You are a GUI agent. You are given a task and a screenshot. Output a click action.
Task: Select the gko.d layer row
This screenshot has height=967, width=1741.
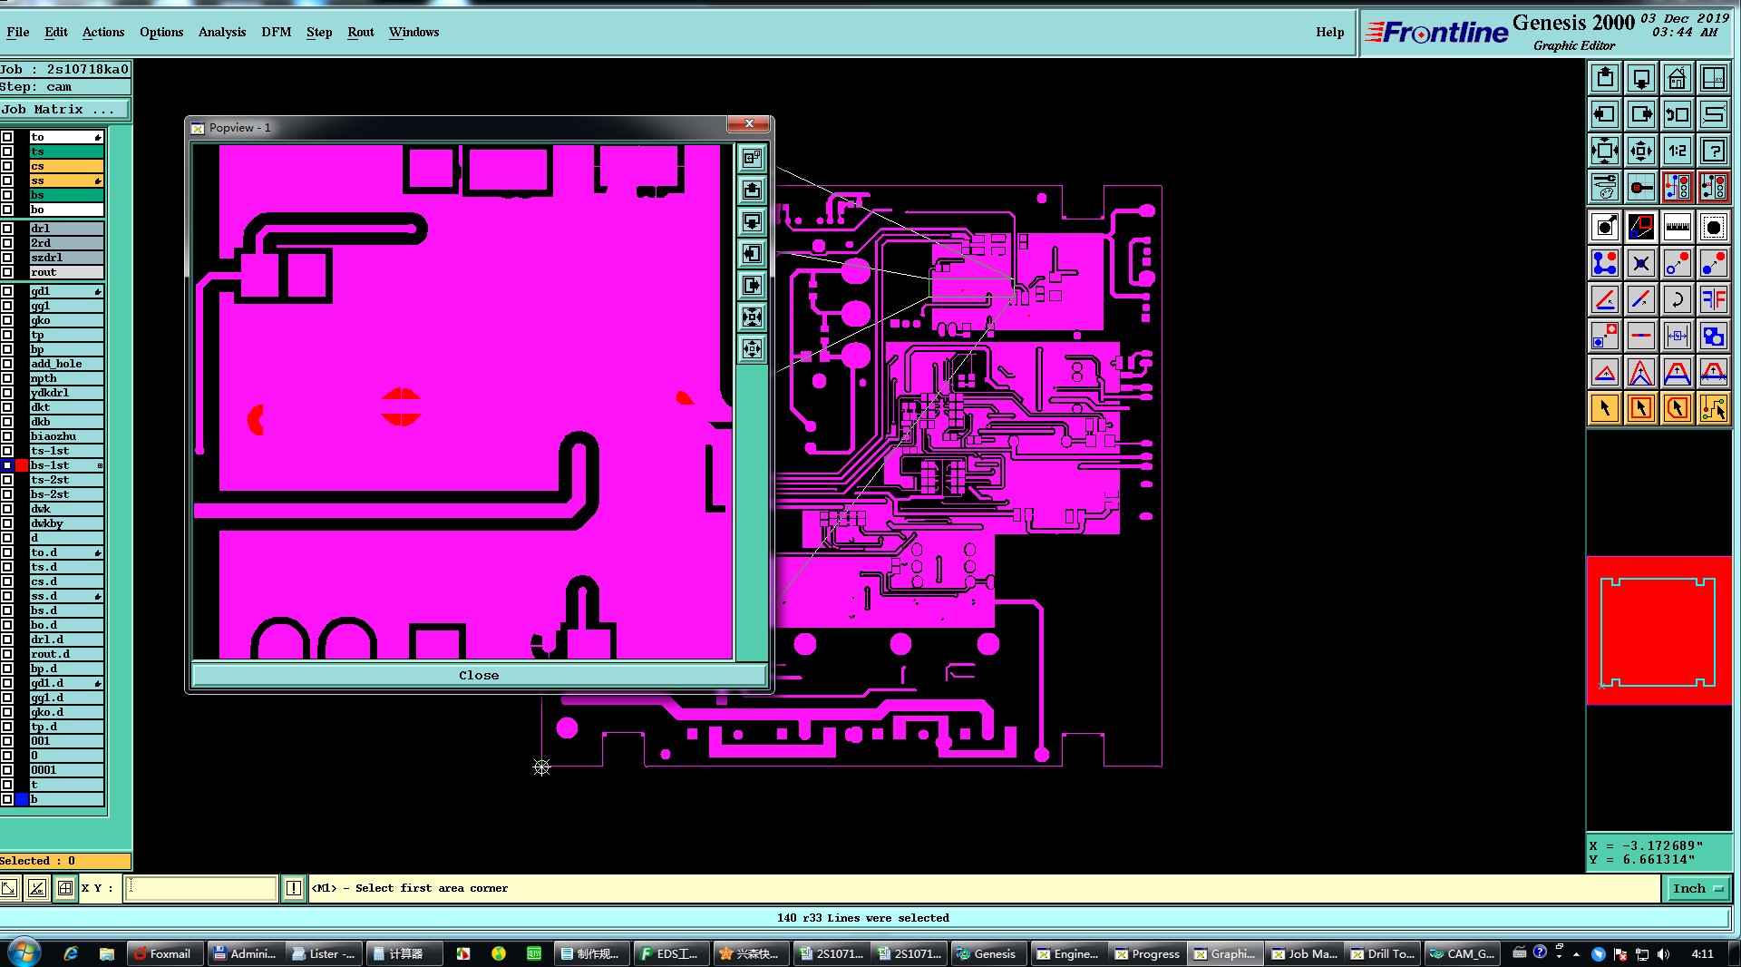pyautogui.click(x=66, y=712)
